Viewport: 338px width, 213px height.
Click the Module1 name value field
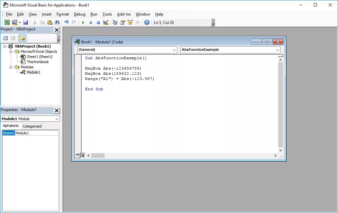click(37, 133)
